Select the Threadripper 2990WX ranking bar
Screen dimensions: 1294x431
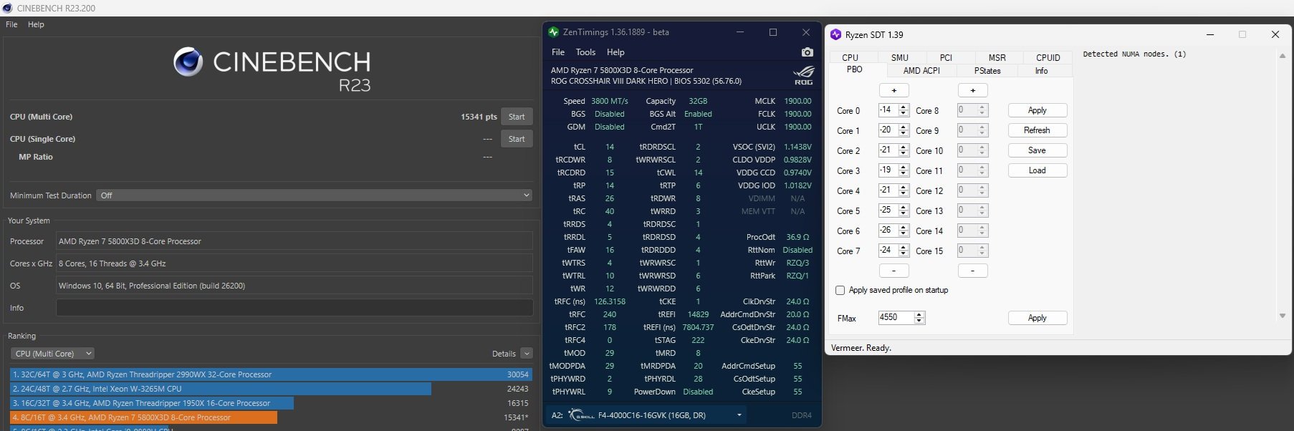point(271,374)
